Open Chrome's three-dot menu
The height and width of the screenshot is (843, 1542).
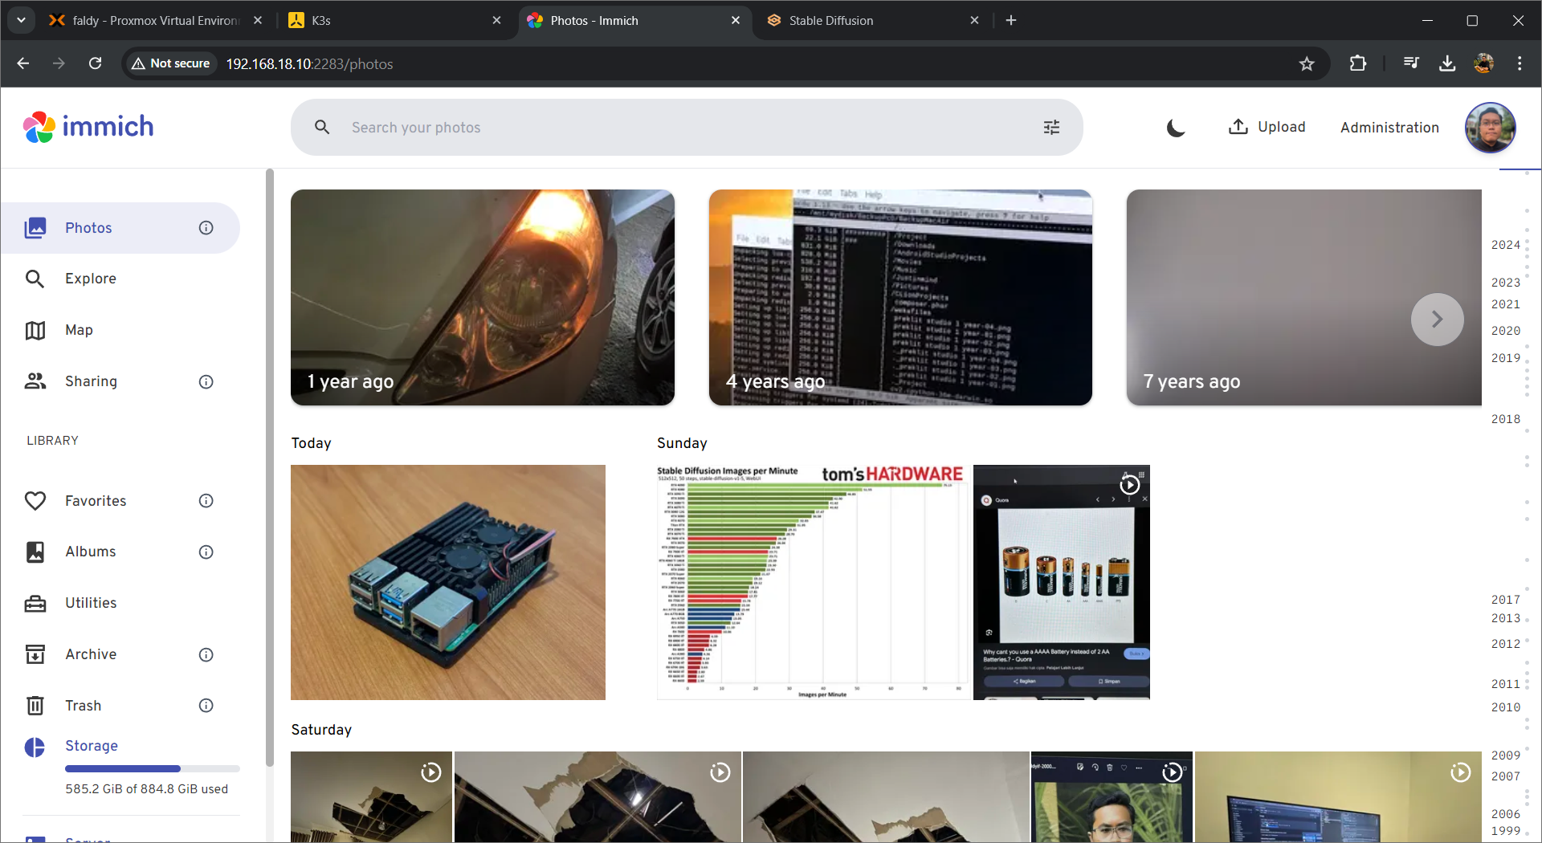pos(1520,63)
